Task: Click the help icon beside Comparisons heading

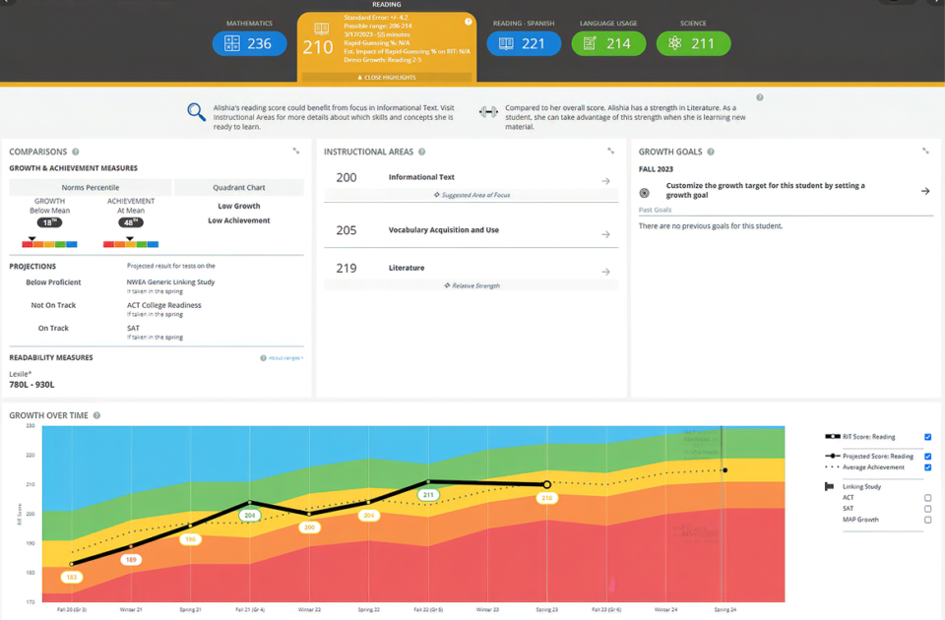Action: coord(76,152)
